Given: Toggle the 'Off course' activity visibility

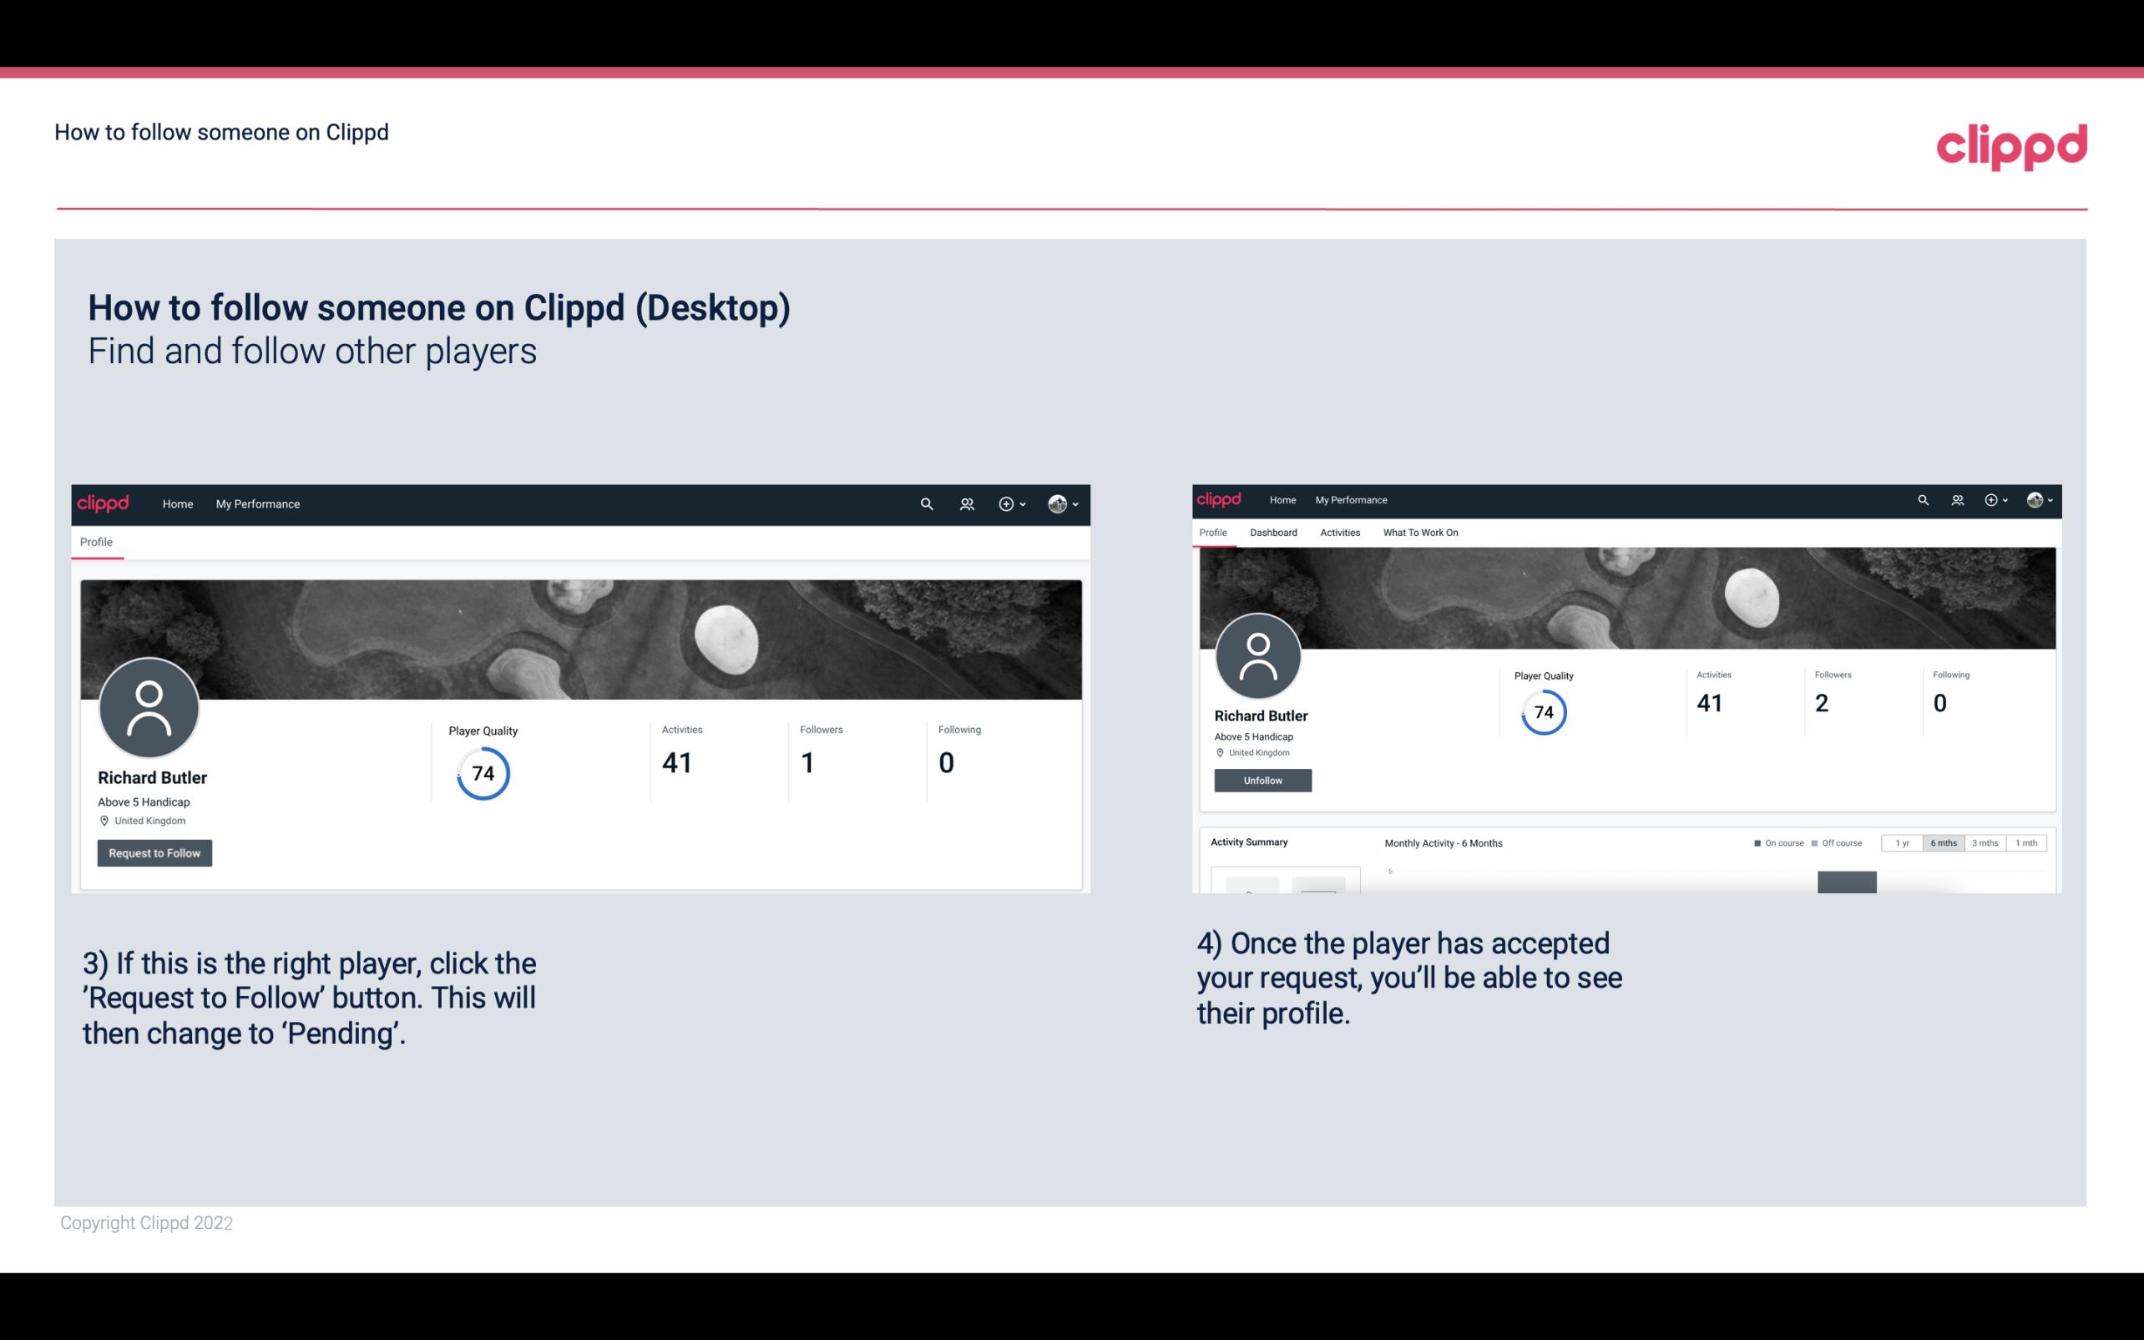Looking at the screenshot, I should coord(1818,843).
